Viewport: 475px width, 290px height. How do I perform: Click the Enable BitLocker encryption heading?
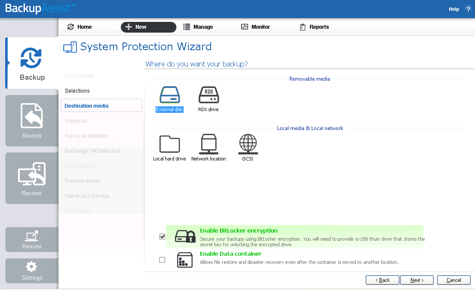click(239, 230)
